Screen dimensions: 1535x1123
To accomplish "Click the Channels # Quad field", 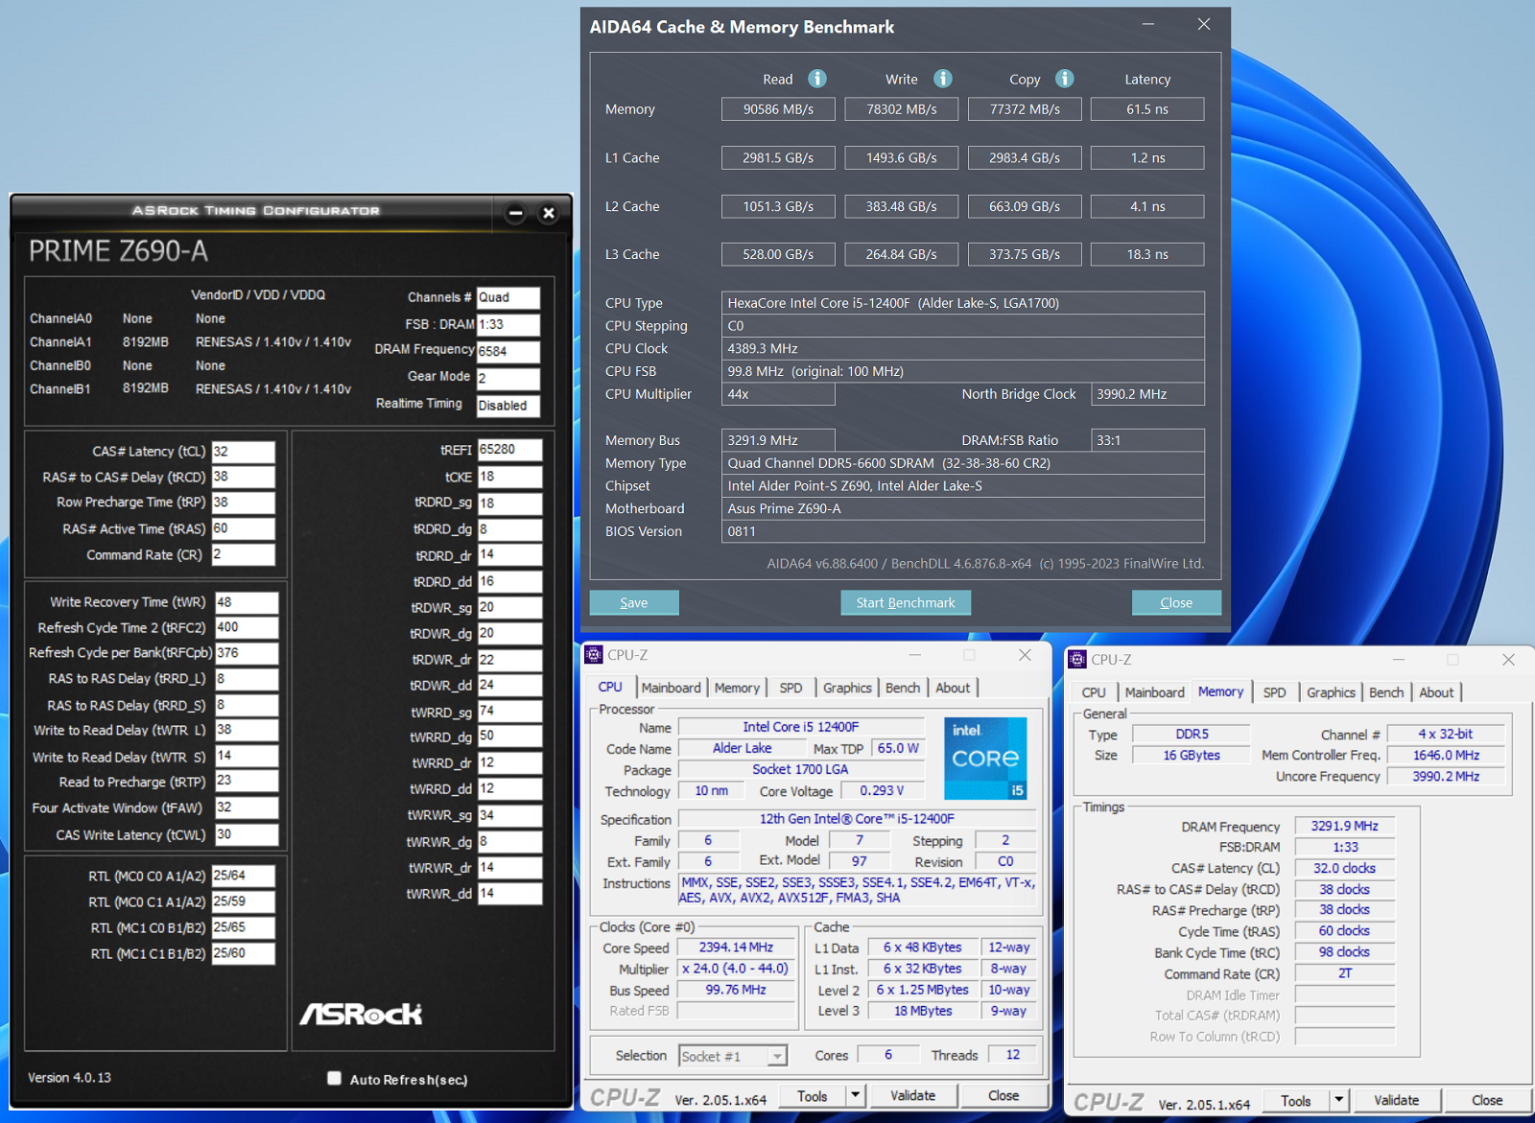I will coord(508,297).
